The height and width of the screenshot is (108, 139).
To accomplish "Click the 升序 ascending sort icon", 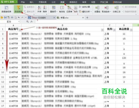I will pos(39,9).
